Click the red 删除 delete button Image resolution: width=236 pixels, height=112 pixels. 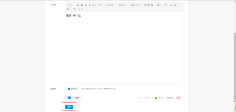[x=178, y=98]
